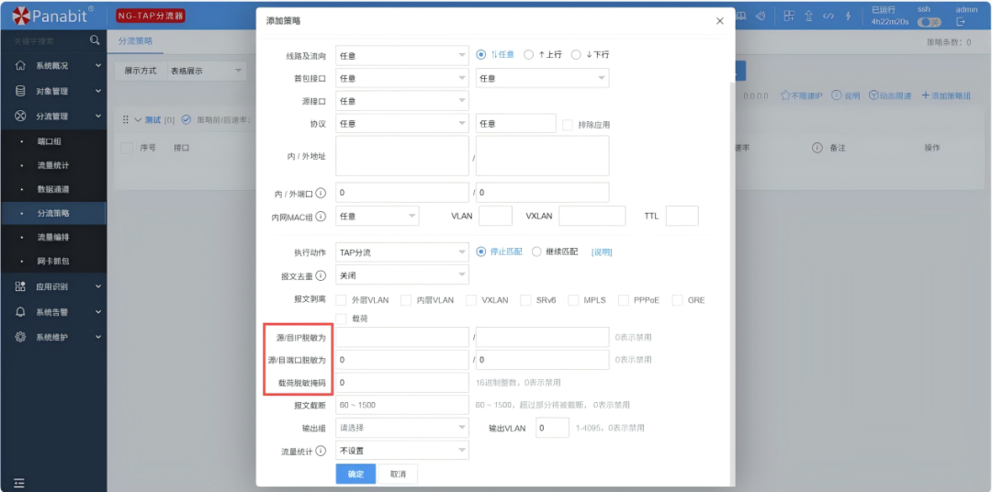Check the 排除应用 checkbox
This screenshot has height=492, width=992.
568,125
